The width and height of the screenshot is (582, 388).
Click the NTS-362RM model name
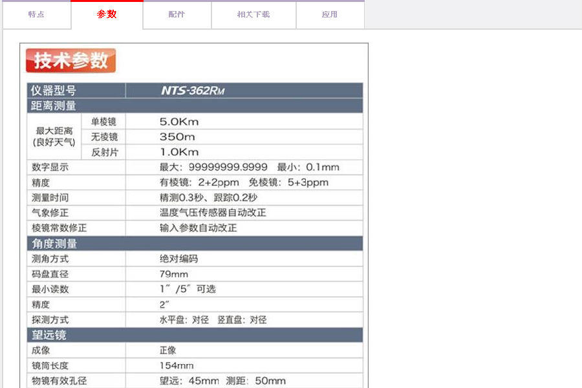[192, 91]
